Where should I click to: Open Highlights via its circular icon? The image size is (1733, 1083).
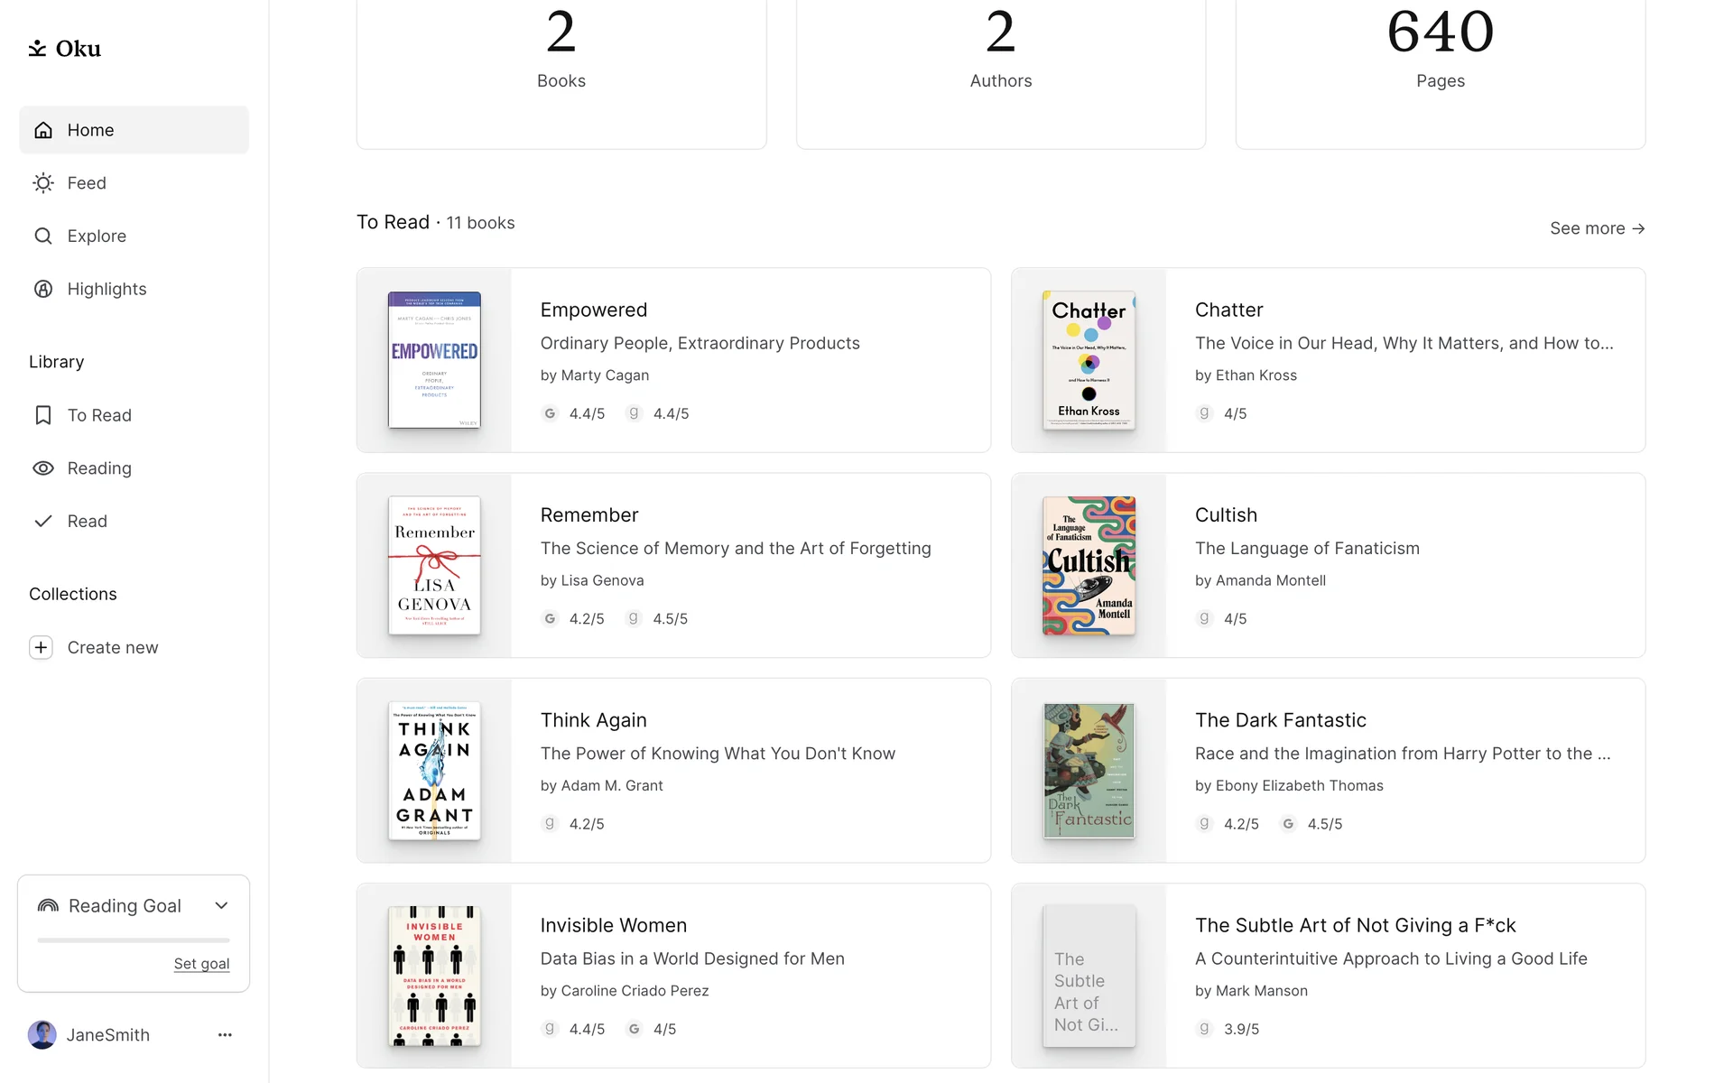tap(43, 289)
